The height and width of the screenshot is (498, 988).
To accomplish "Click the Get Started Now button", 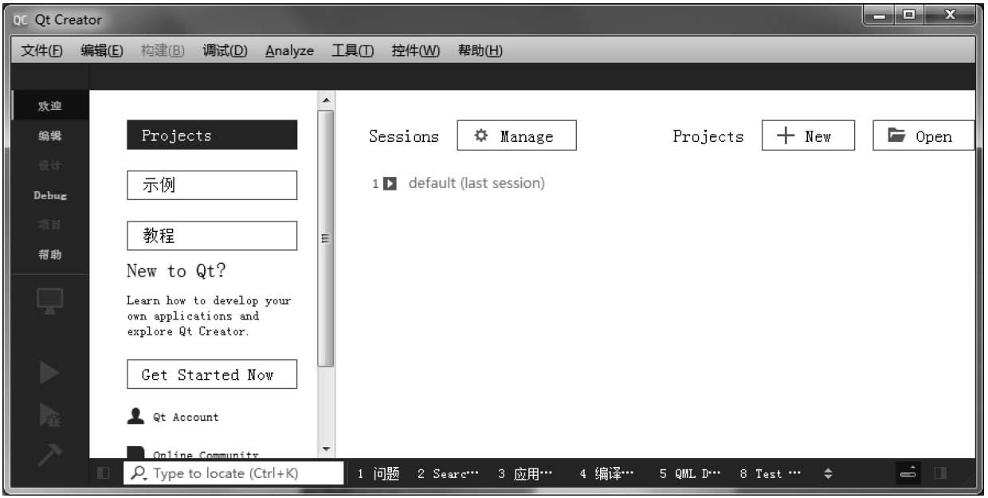I will click(212, 374).
